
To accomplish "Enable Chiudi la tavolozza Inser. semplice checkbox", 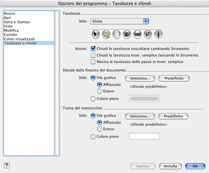I will (x=93, y=55).
